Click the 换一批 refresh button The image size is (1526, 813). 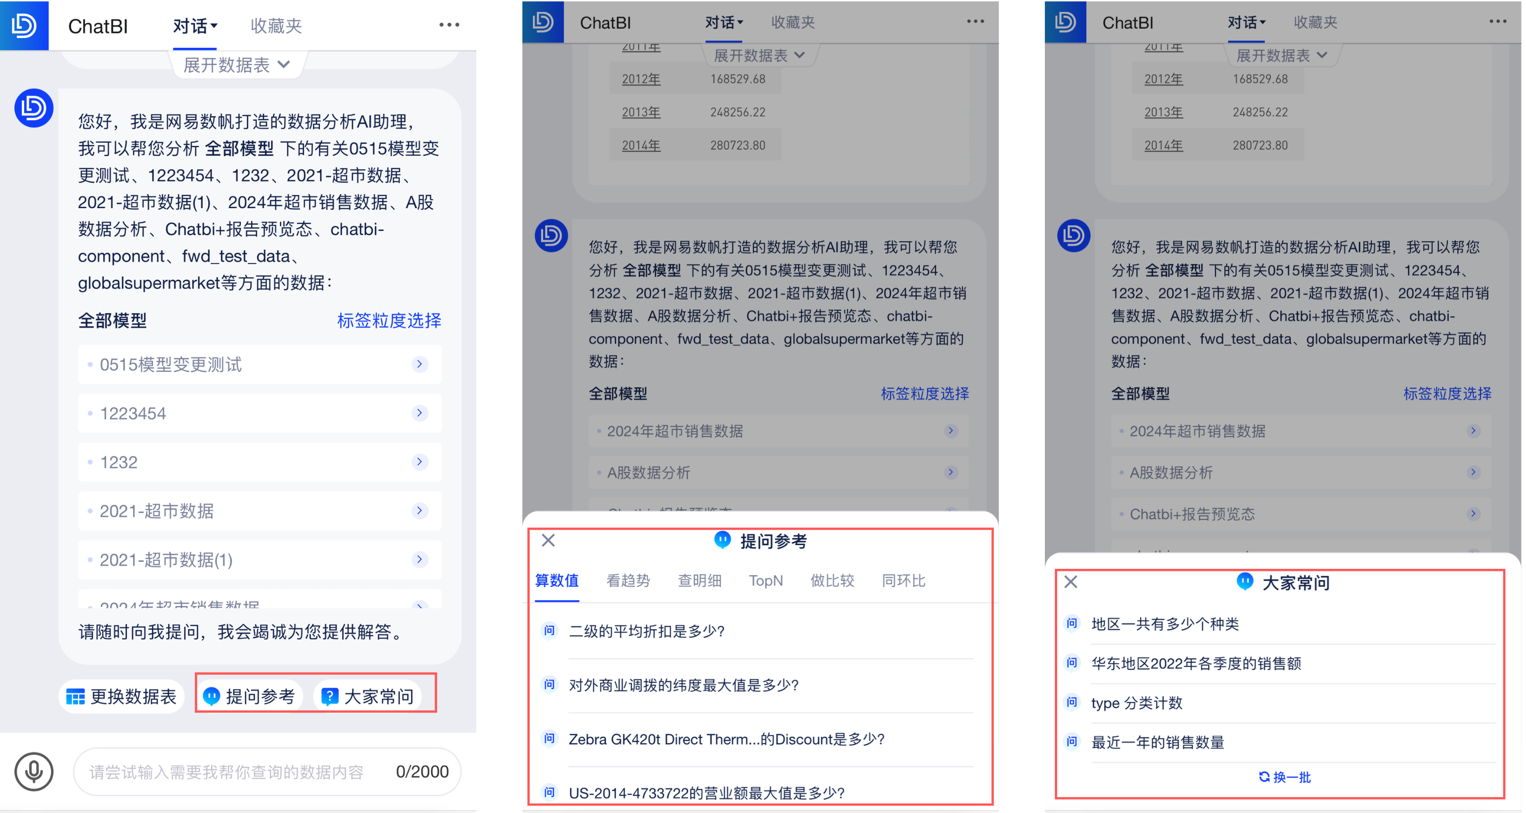click(x=1284, y=776)
